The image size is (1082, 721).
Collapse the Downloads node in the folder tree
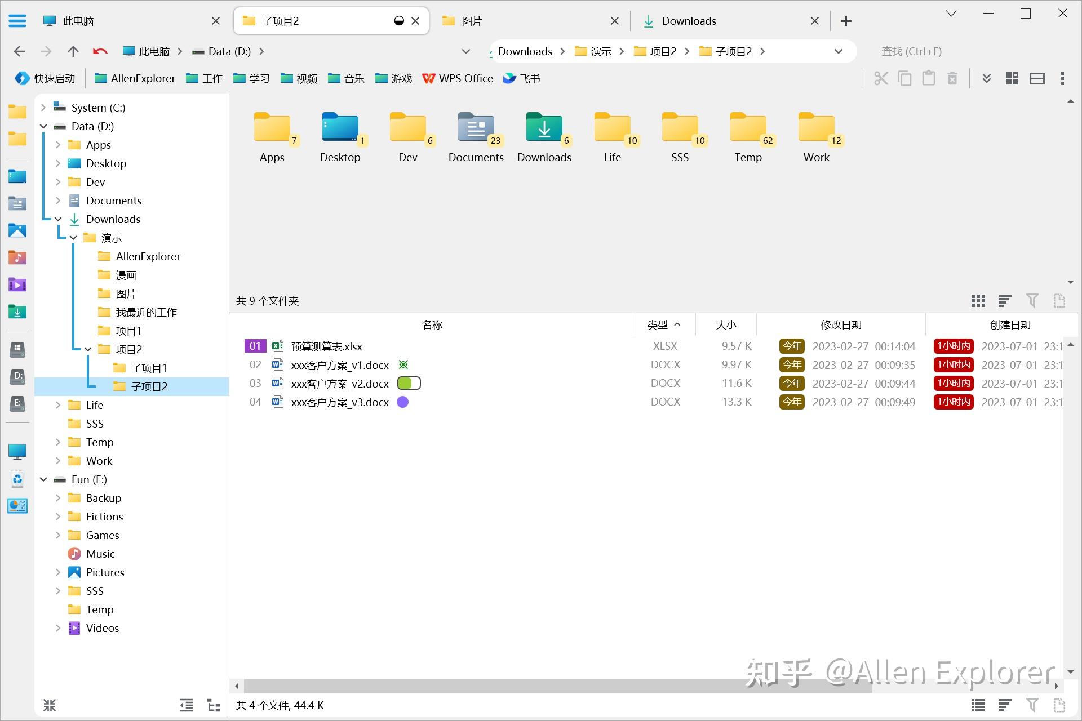(57, 219)
